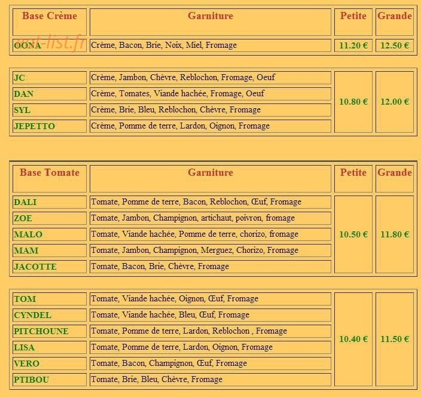
Task: Click the Garniture header in Crème table
Action: coord(210,22)
